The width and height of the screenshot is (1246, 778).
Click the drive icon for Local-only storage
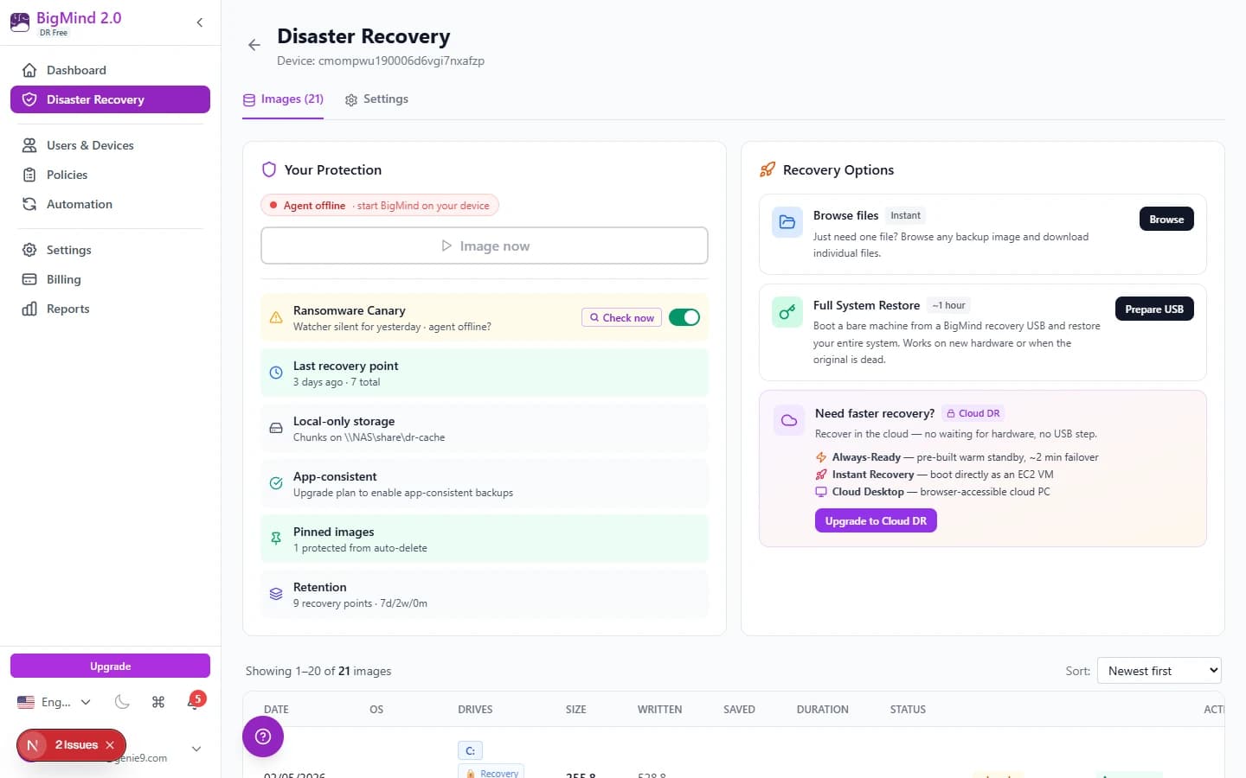tap(276, 428)
